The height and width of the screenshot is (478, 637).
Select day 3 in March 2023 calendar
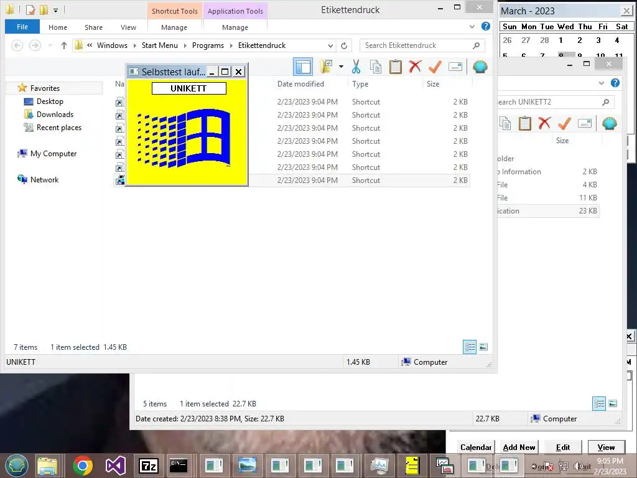point(598,40)
